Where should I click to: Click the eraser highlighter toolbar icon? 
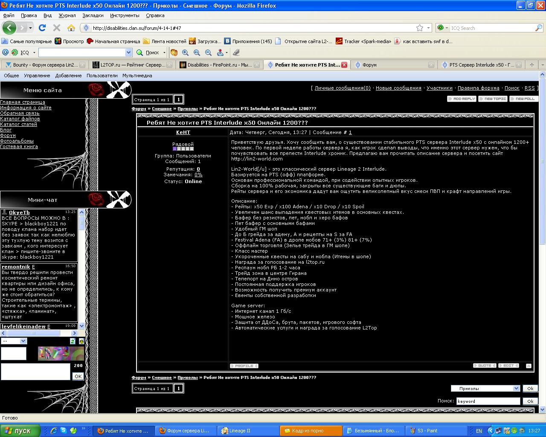coord(236,52)
